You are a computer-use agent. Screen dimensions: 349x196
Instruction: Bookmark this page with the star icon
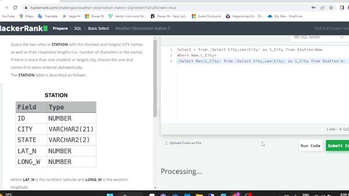331,8
